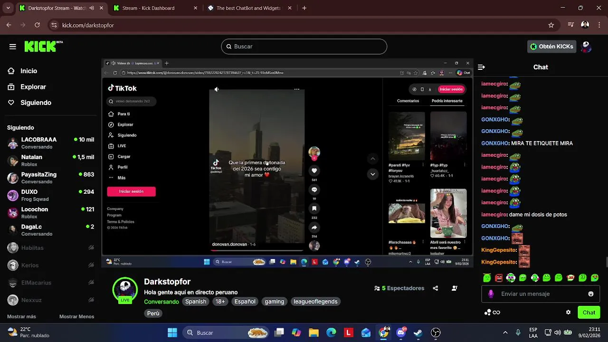Go to next TikTok video with down chevron
The width and height of the screenshot is (608, 342).
[x=373, y=174]
